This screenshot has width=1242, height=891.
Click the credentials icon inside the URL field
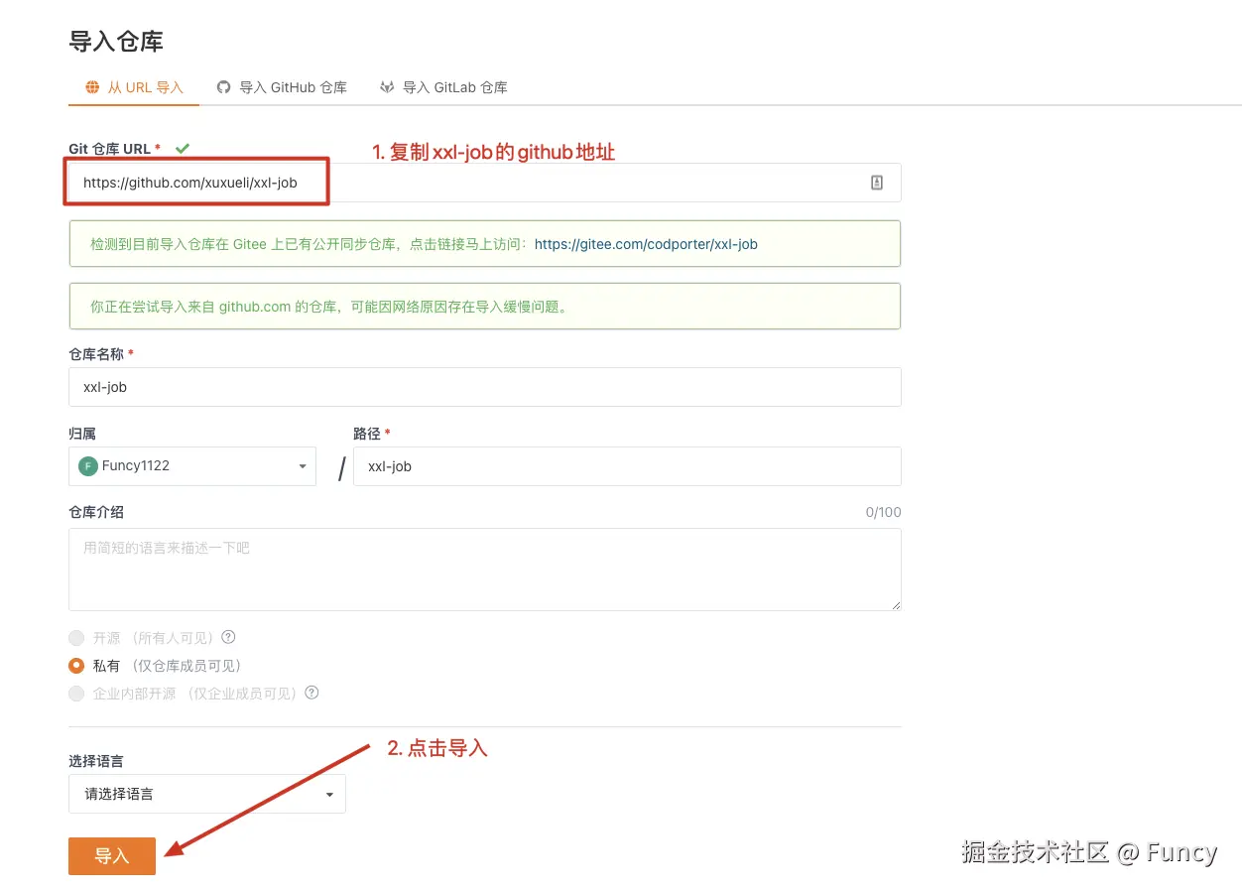tap(876, 183)
